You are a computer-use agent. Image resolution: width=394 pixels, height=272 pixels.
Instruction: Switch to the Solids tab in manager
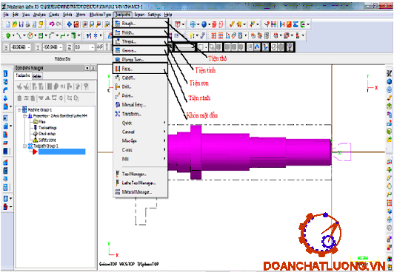(37, 76)
